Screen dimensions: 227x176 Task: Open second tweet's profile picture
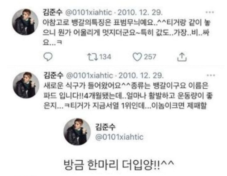tap(26, 85)
